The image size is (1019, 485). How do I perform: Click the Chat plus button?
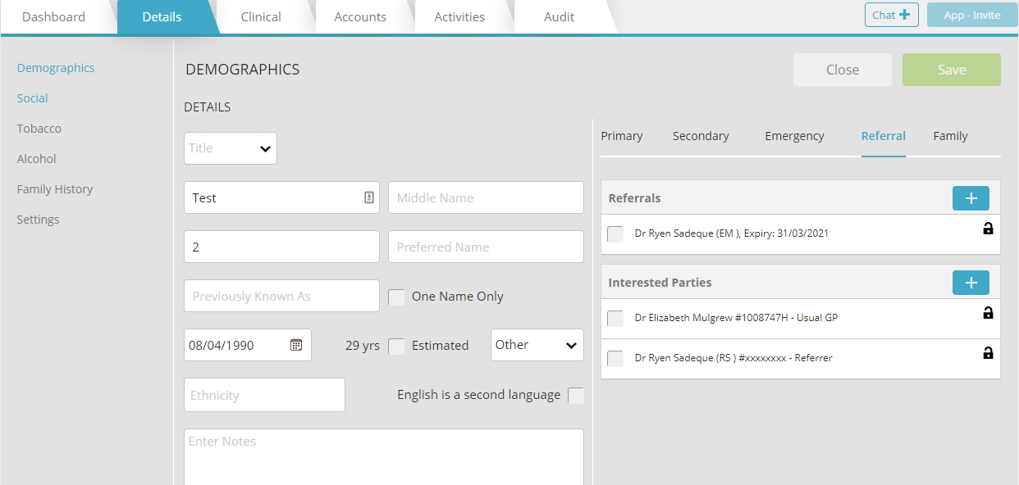point(892,15)
